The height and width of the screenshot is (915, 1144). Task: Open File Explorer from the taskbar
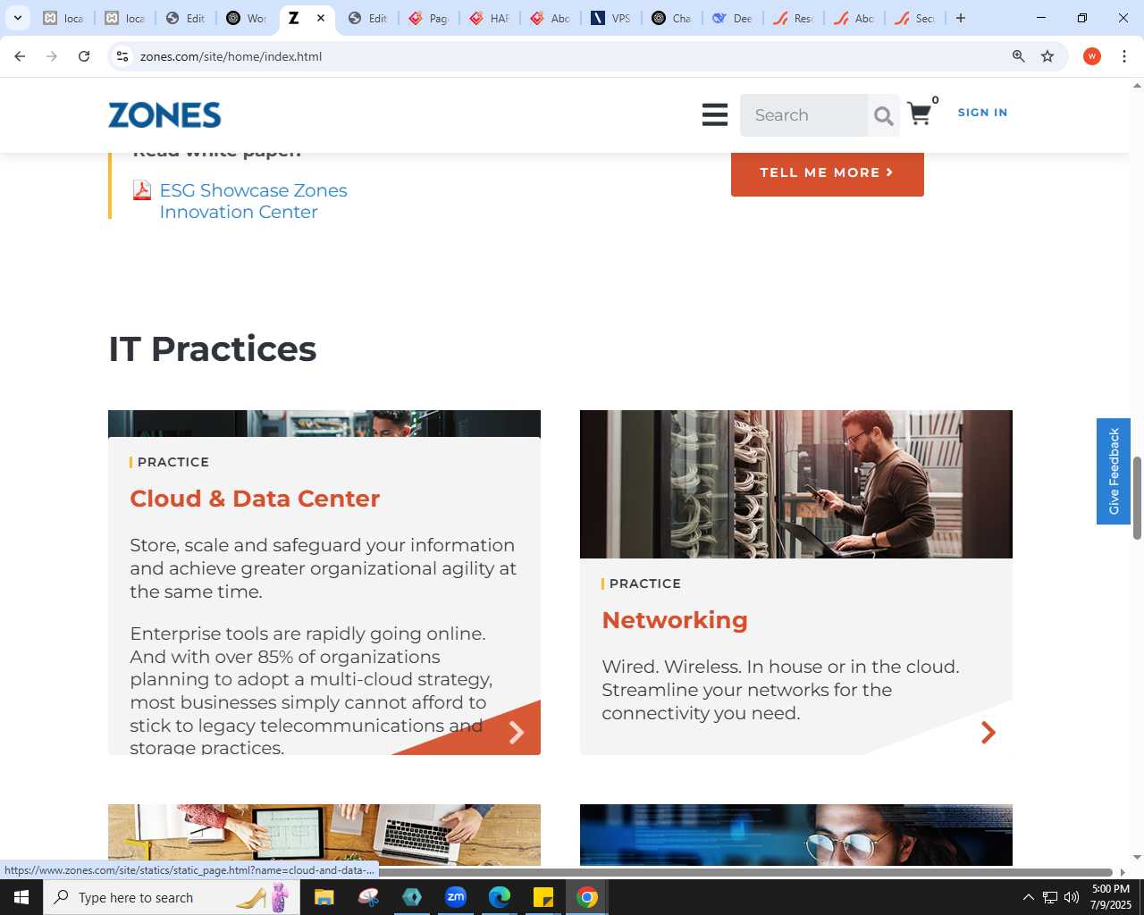click(x=324, y=897)
